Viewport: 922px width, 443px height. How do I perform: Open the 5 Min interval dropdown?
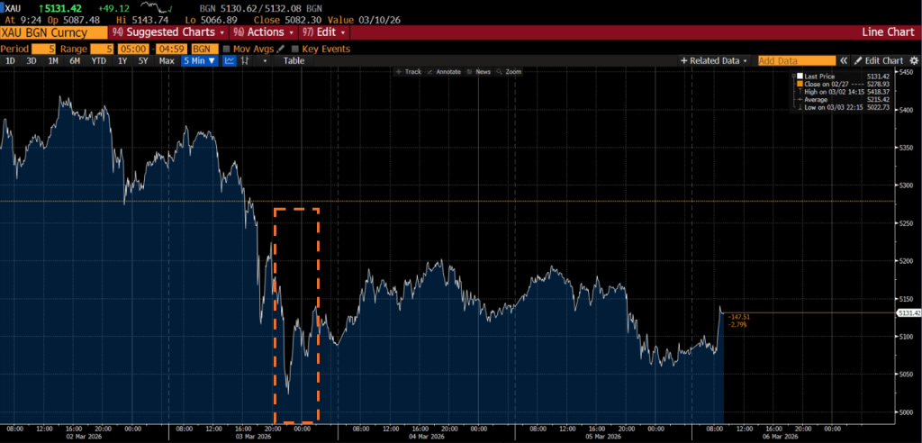[198, 60]
